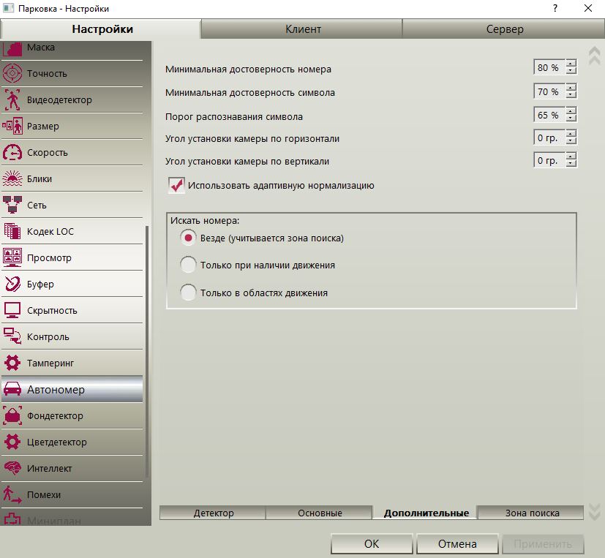Edit the 70 % symbol confidence field
605x558 pixels.
(549, 91)
